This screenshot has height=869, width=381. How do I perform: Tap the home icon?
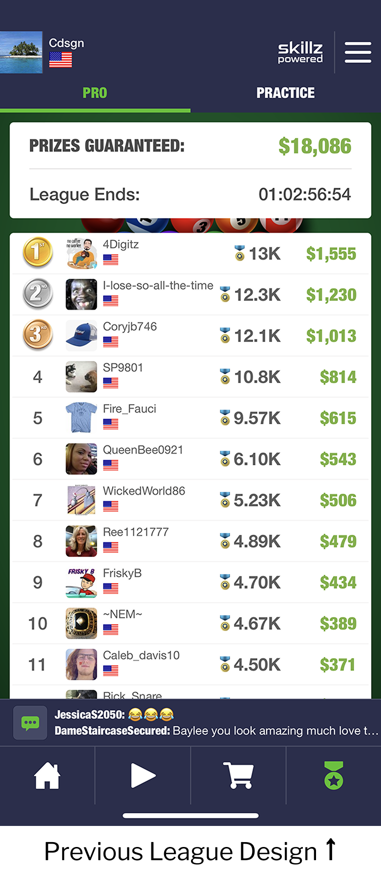tap(47, 776)
